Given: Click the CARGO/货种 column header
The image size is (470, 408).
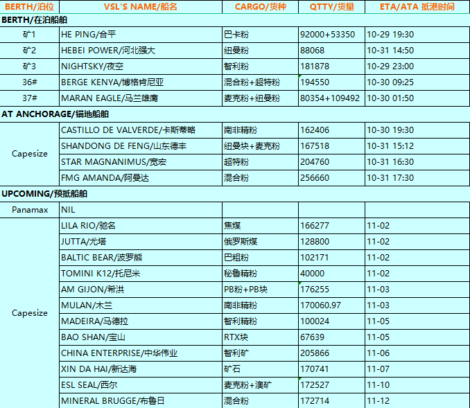Looking at the screenshot, I should click(x=260, y=7).
